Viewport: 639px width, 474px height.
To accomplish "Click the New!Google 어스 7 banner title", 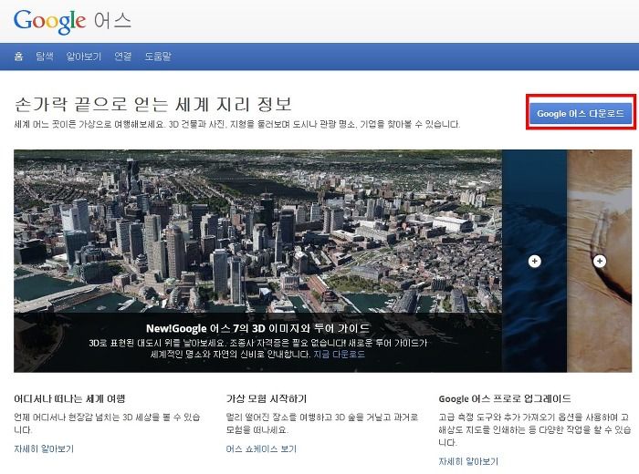I will 258,328.
